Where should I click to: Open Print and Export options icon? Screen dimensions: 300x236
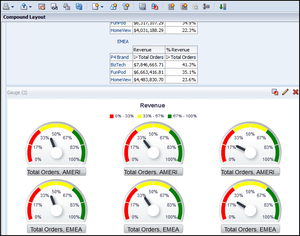pyautogui.click(x=67, y=7)
